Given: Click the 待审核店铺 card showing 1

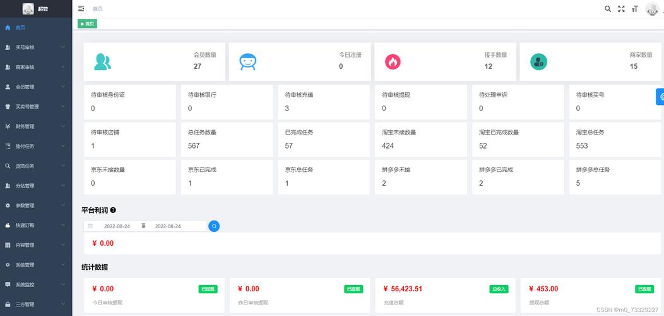Looking at the screenshot, I should click(x=129, y=140).
